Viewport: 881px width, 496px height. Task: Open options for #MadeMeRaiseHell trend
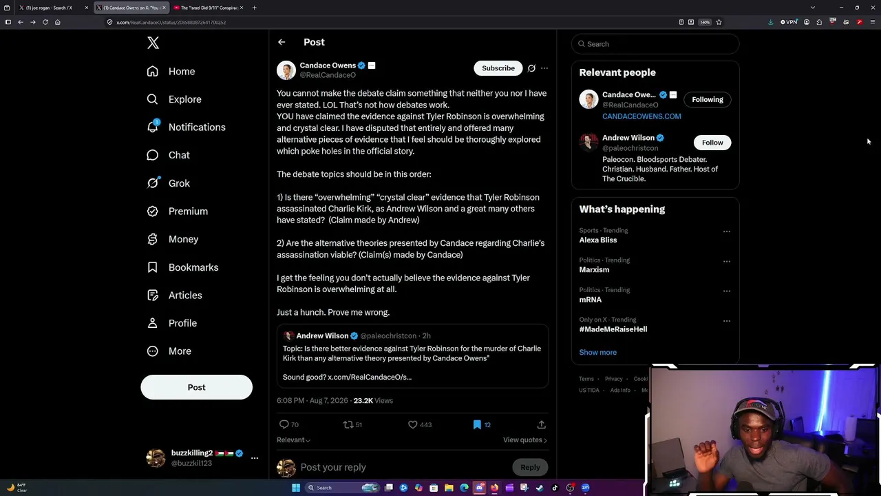coord(726,320)
